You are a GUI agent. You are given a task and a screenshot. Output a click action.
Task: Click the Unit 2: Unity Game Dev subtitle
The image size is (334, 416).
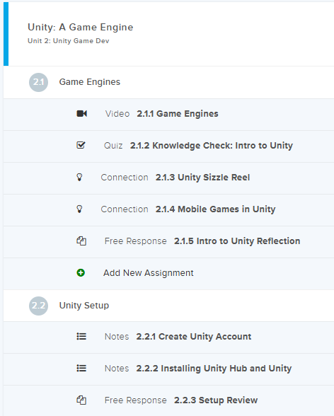(69, 41)
